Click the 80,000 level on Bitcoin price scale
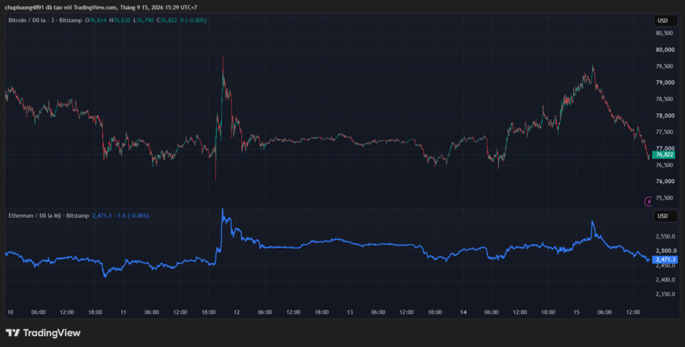 (664, 49)
